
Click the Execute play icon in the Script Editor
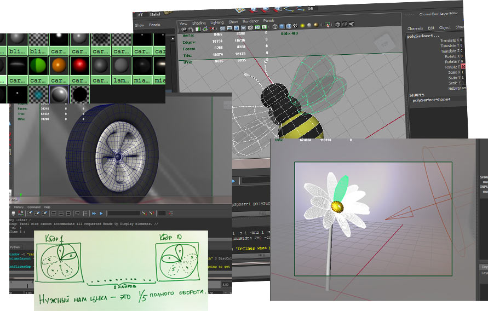[x=101, y=213]
